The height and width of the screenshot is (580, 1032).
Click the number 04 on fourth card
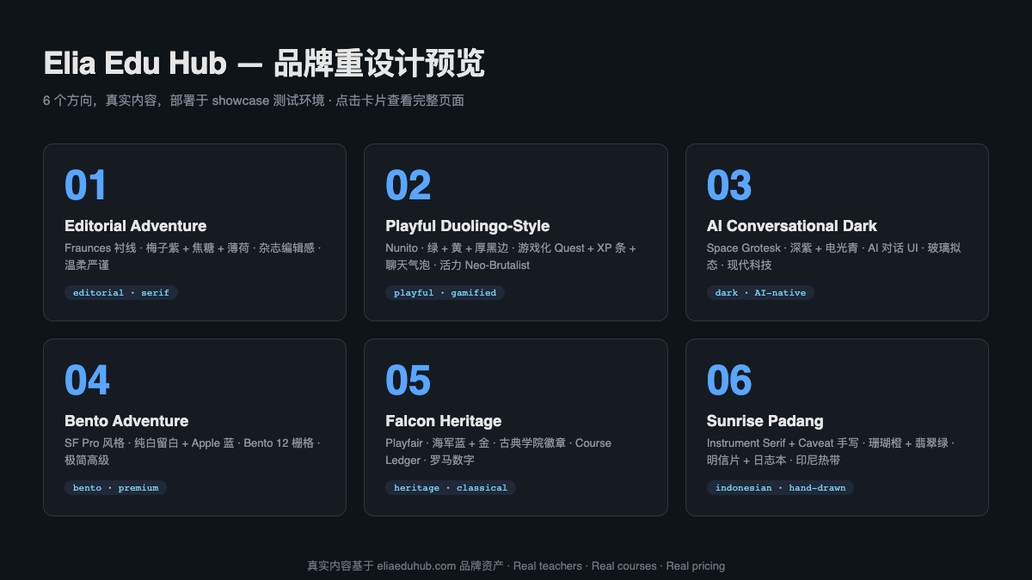click(x=87, y=381)
